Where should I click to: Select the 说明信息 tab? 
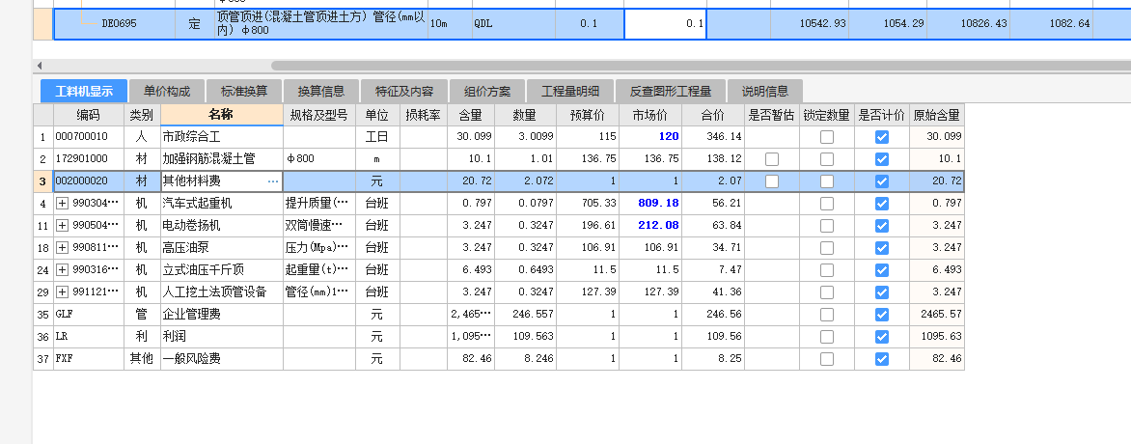pos(764,92)
